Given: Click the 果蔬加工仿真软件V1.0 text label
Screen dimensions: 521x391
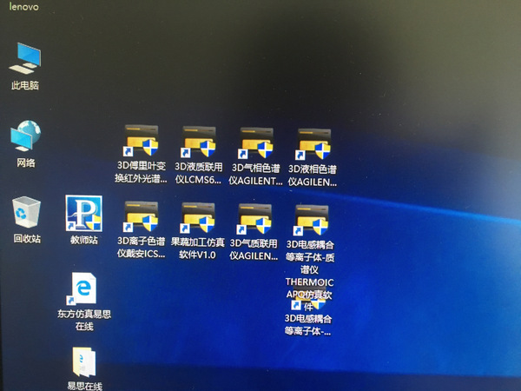Looking at the screenshot, I should 198,249.
